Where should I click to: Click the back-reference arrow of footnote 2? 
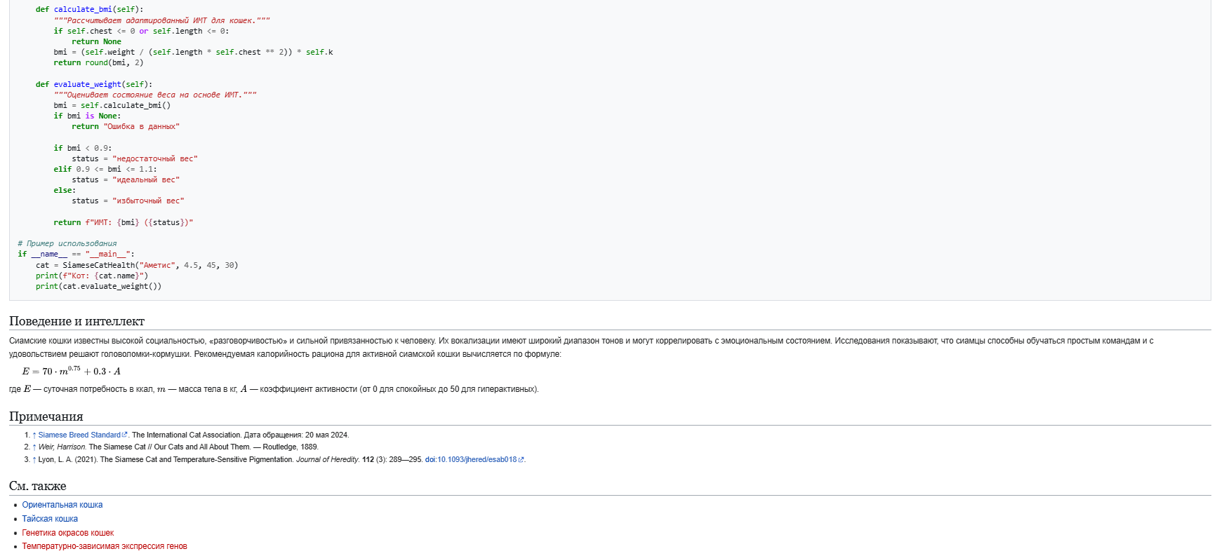34,447
